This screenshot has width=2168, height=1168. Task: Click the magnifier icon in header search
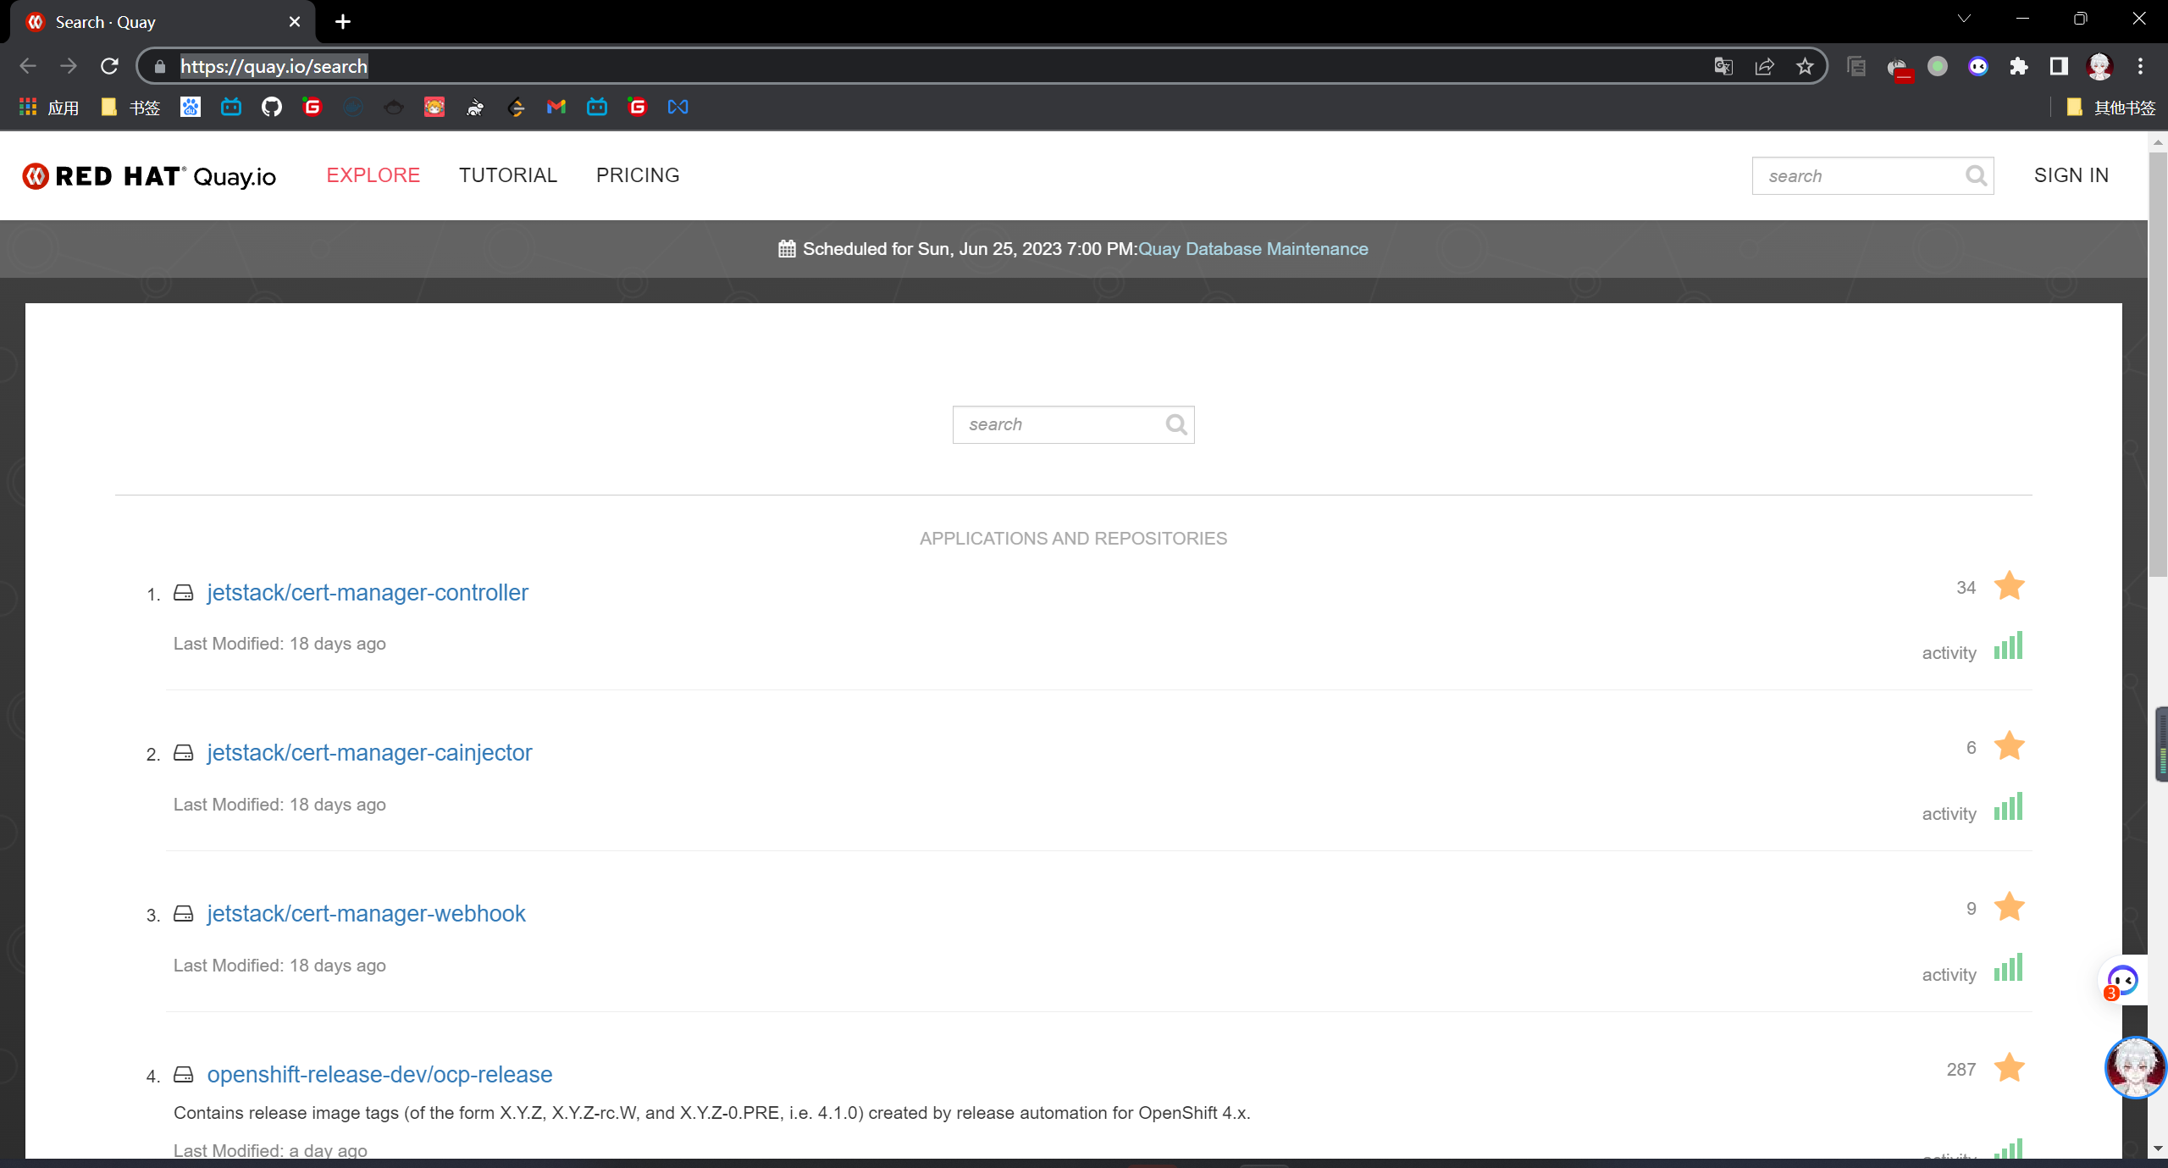click(x=1976, y=175)
